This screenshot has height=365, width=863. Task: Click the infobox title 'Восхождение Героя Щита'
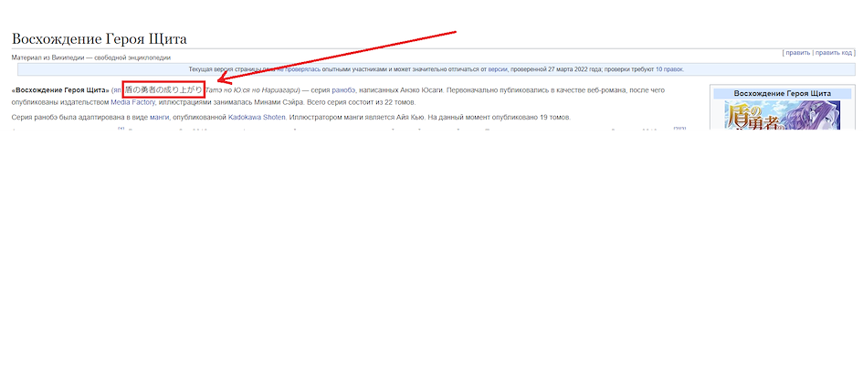pos(782,93)
